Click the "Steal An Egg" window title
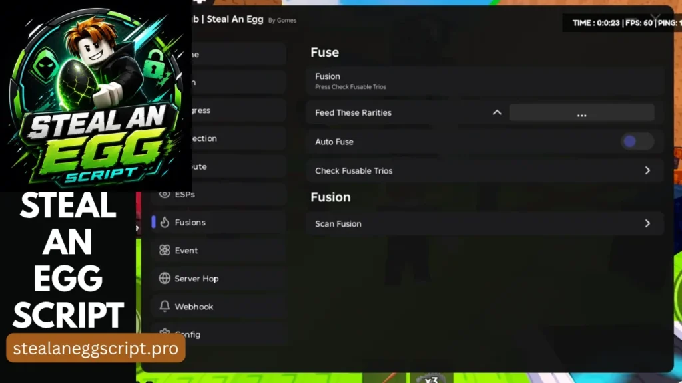This screenshot has width=682, height=383. [235, 19]
